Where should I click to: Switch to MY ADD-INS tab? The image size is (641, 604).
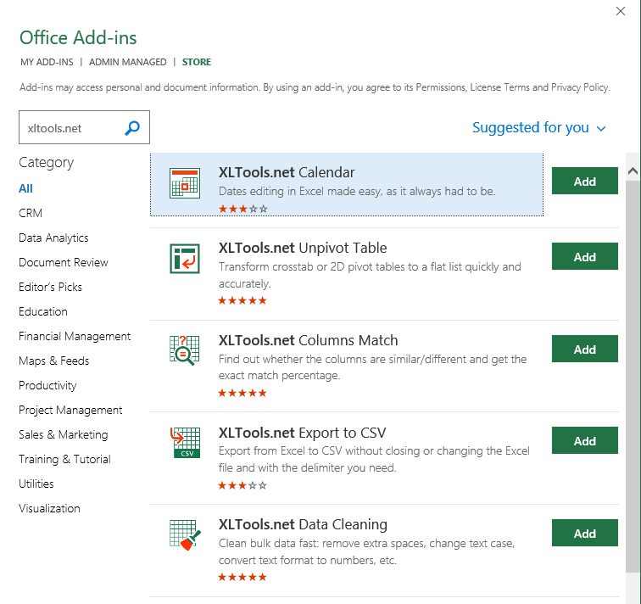pos(47,62)
